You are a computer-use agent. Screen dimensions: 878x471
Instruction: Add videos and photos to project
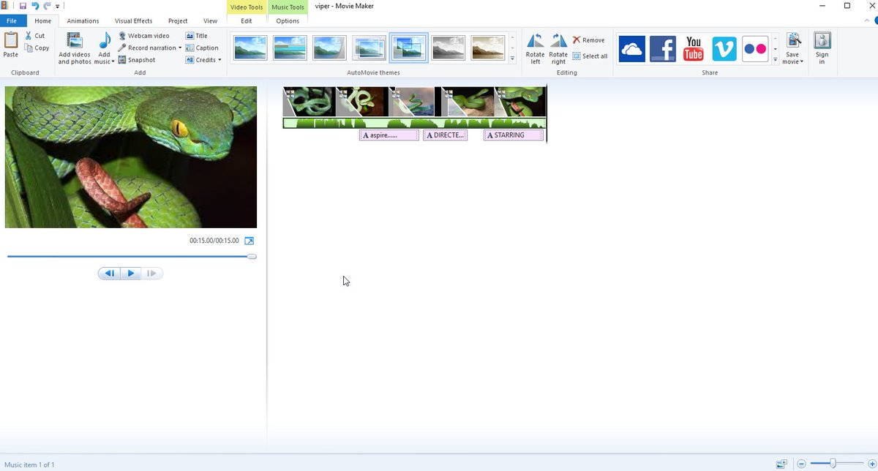tap(75, 48)
